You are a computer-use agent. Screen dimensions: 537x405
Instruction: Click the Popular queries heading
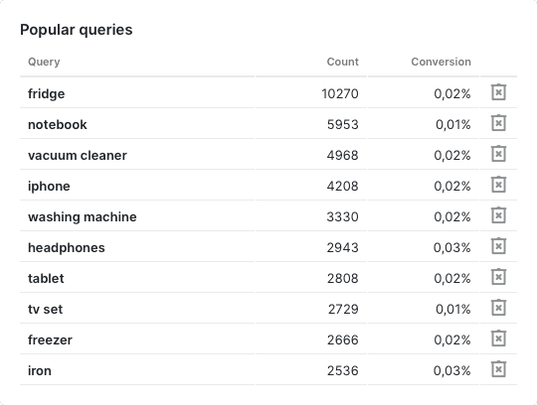click(76, 30)
